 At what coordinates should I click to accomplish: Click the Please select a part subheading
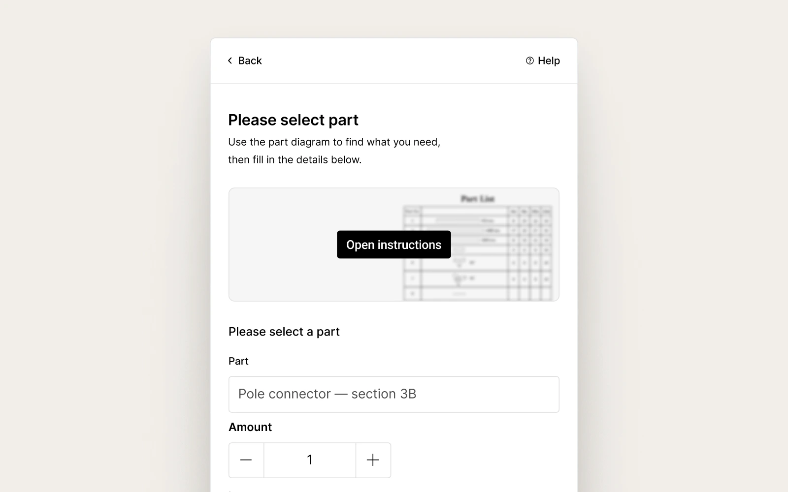284,332
